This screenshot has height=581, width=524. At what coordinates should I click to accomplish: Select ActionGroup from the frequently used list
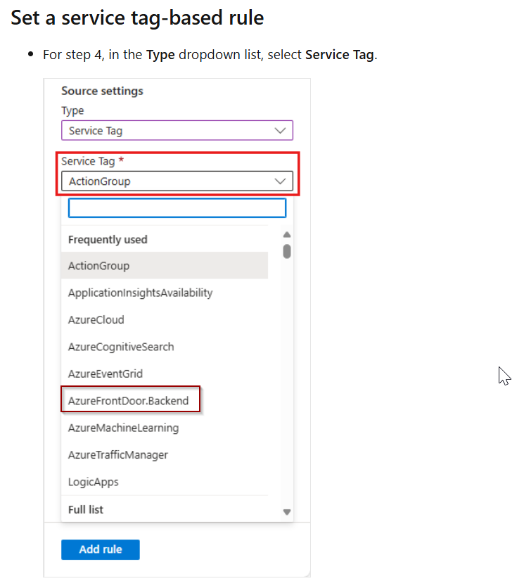pos(165,266)
